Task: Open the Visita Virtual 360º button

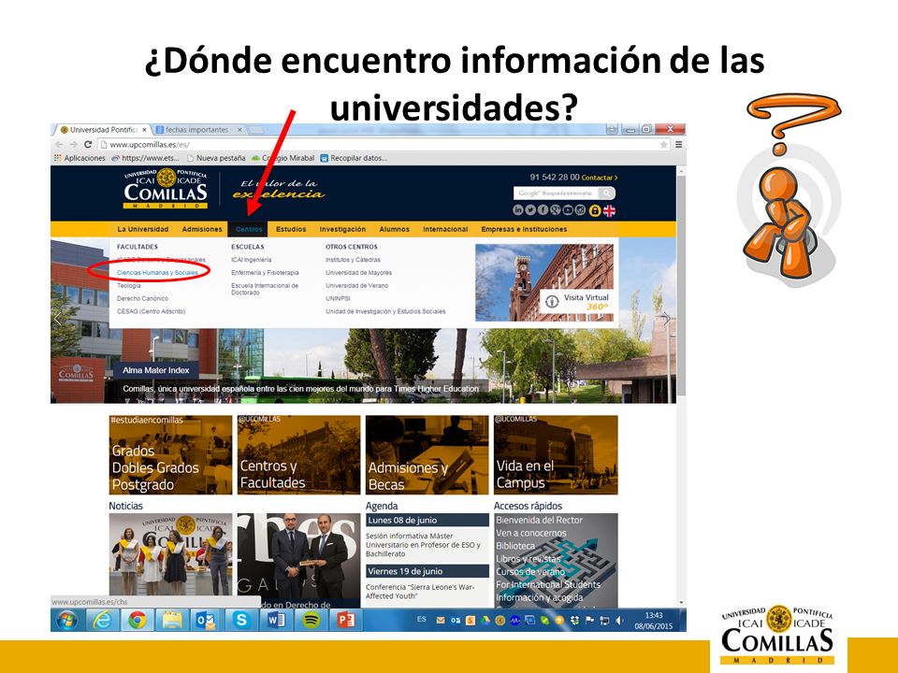Action: pyautogui.click(x=576, y=302)
